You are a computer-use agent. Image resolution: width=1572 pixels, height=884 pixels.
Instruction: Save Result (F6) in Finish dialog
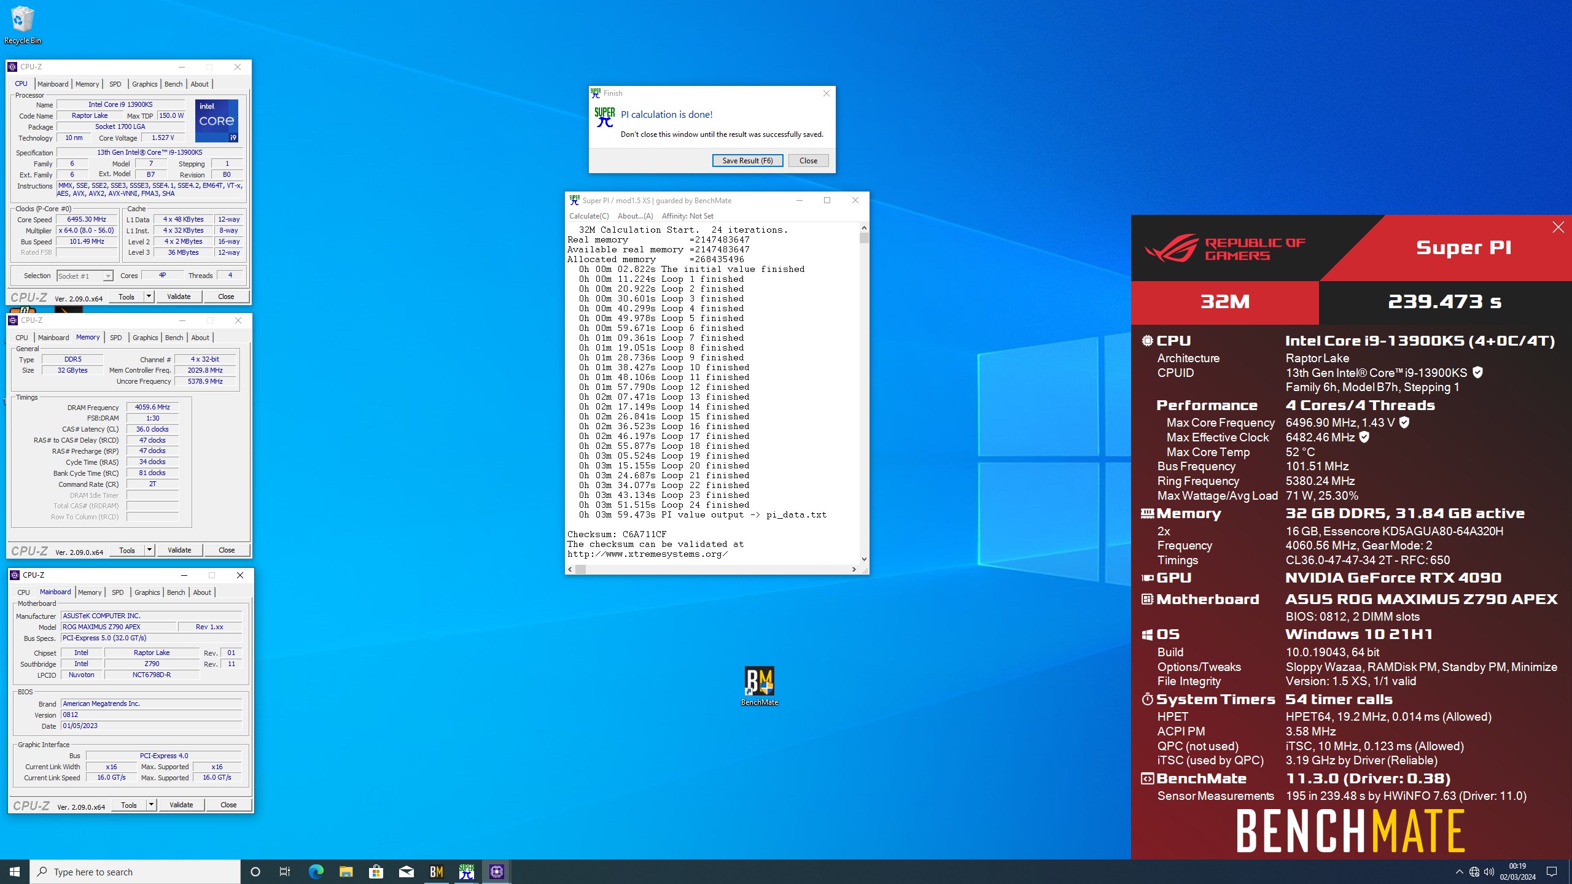click(747, 161)
